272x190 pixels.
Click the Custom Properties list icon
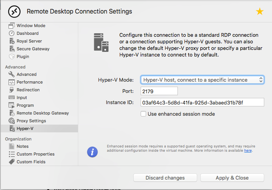tap(12, 154)
